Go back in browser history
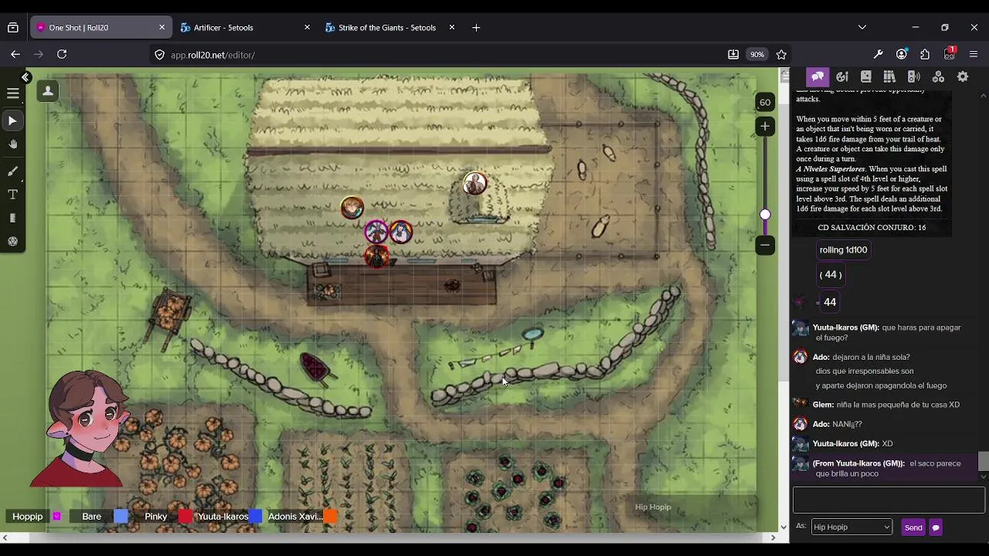 click(x=15, y=55)
